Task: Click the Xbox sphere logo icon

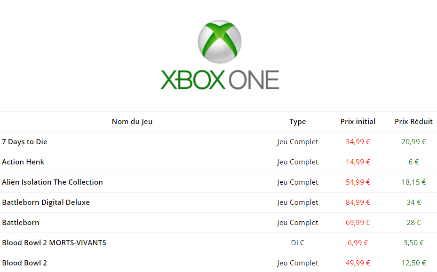Action: [x=220, y=41]
